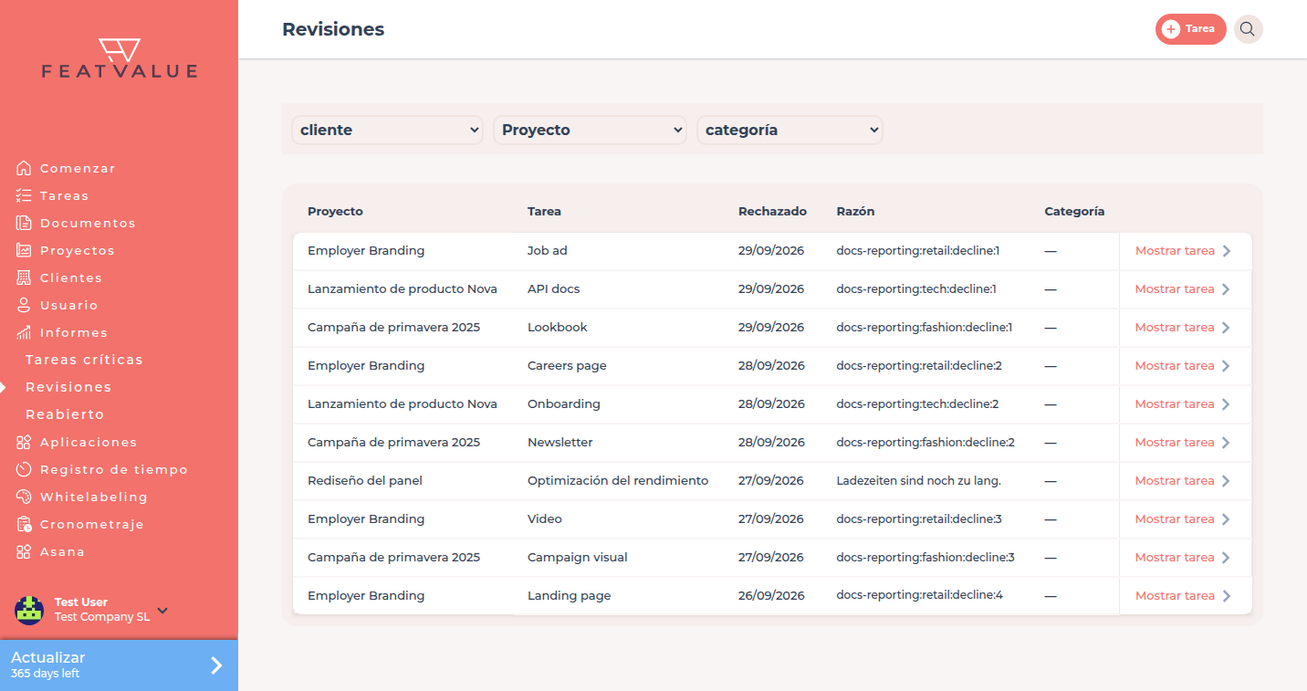The height and width of the screenshot is (691, 1307).
Task: Click the Registro de tiempo clock icon
Action: 24,469
